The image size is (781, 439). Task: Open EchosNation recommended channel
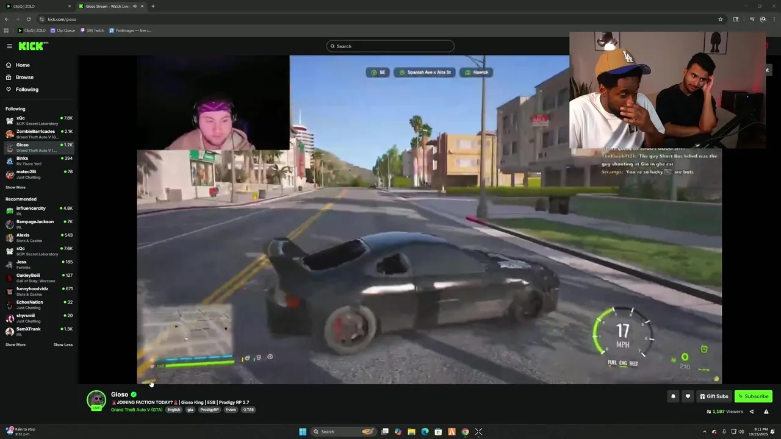(39, 305)
